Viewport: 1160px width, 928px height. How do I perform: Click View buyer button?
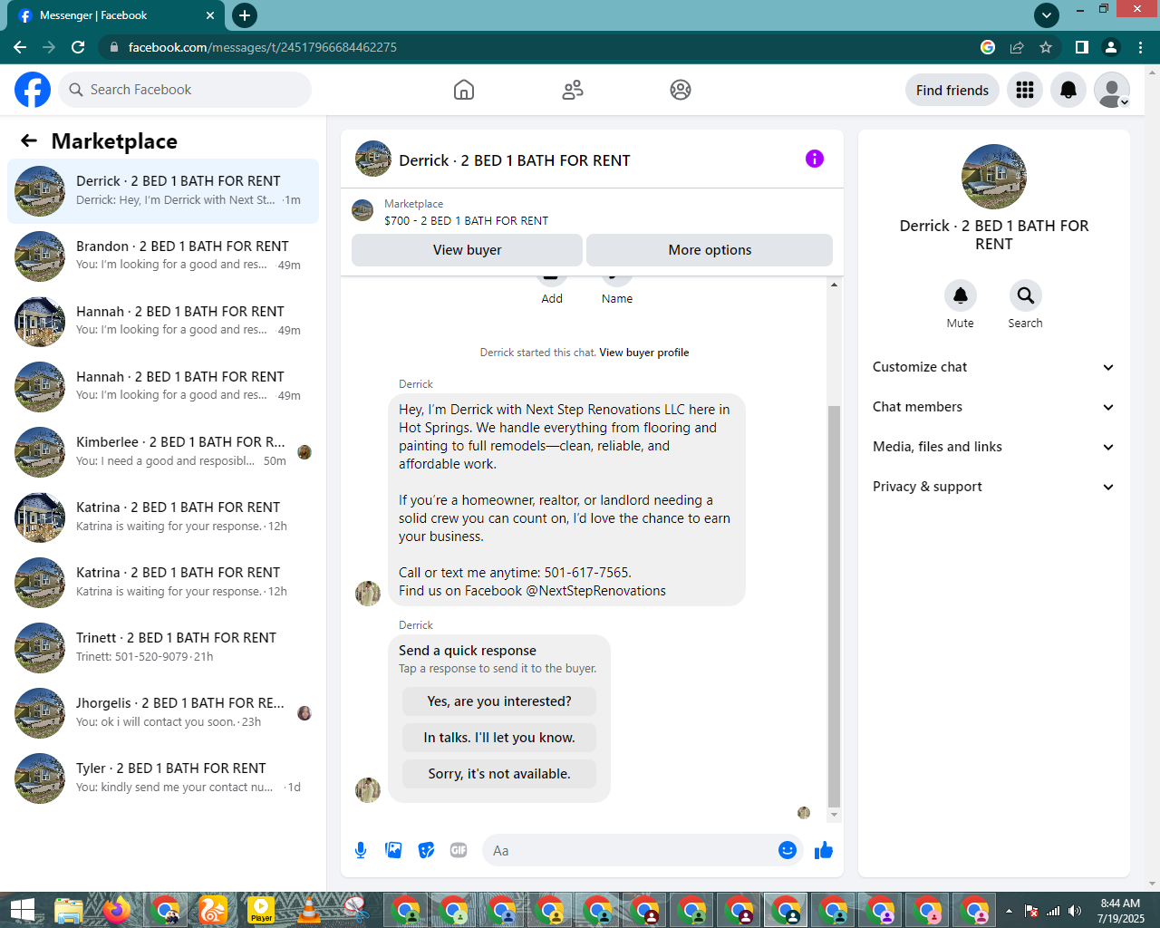(x=467, y=250)
